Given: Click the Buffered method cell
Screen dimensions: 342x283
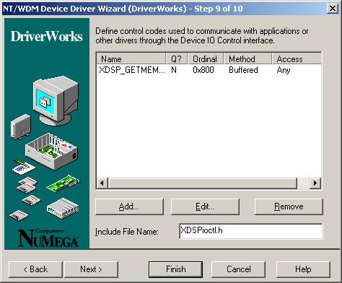Looking at the screenshot, I should (x=243, y=70).
